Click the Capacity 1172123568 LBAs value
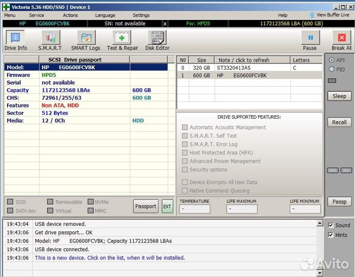The width and height of the screenshot is (355, 277). (66, 90)
